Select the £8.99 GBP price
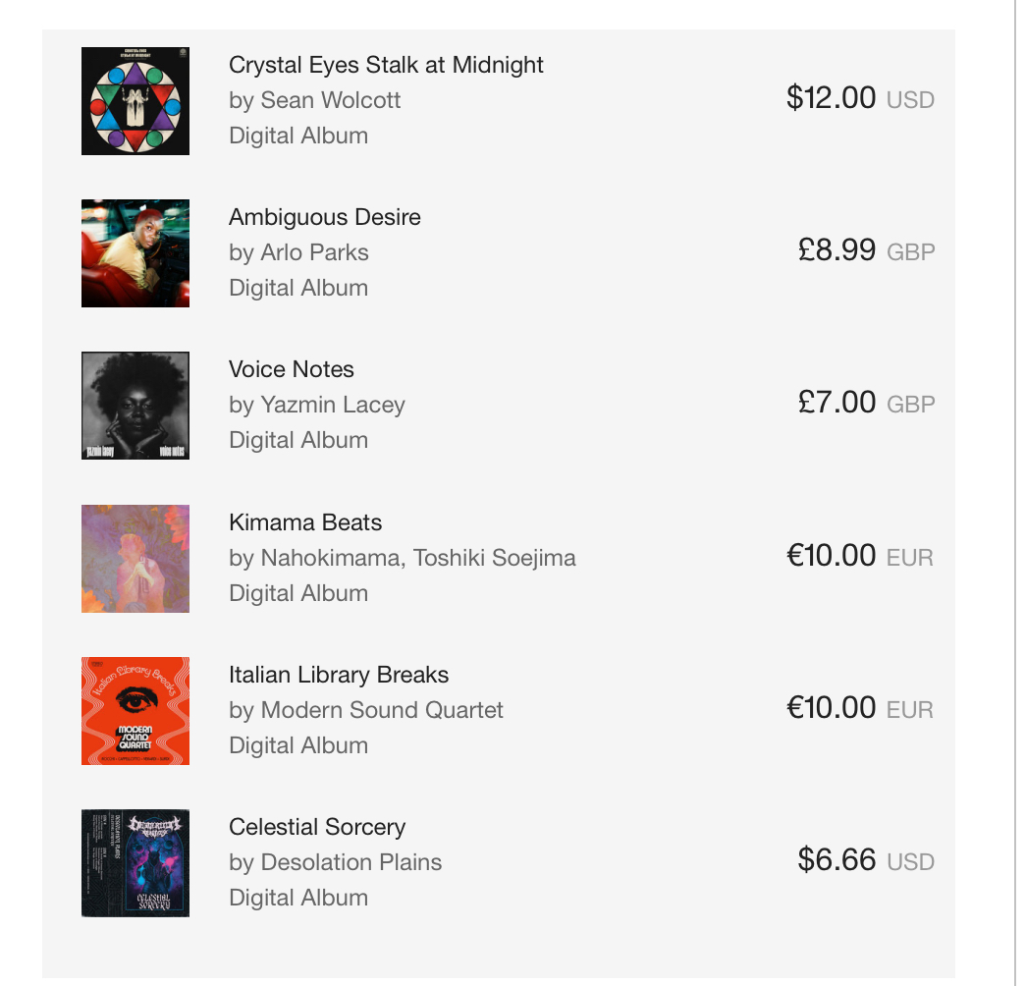The width and height of the screenshot is (1025, 986). point(865,250)
